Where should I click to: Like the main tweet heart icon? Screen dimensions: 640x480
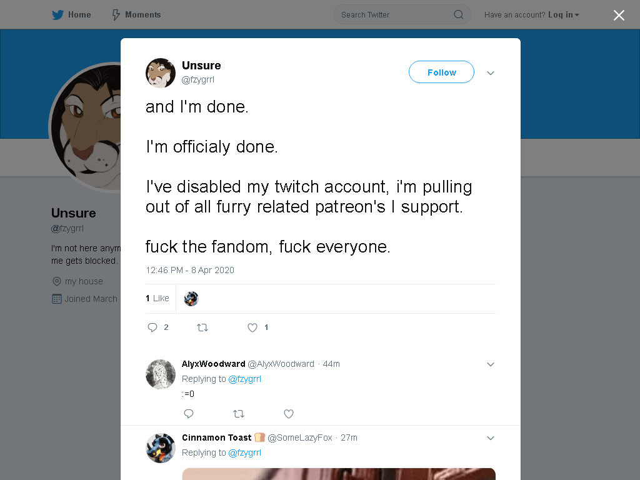coord(252,327)
